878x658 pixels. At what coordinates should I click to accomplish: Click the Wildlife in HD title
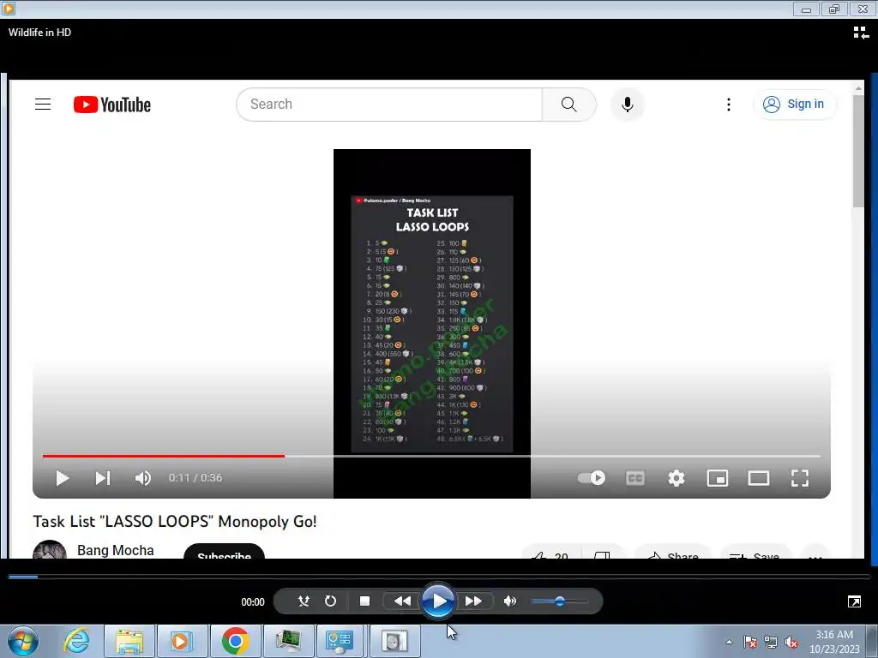click(39, 33)
